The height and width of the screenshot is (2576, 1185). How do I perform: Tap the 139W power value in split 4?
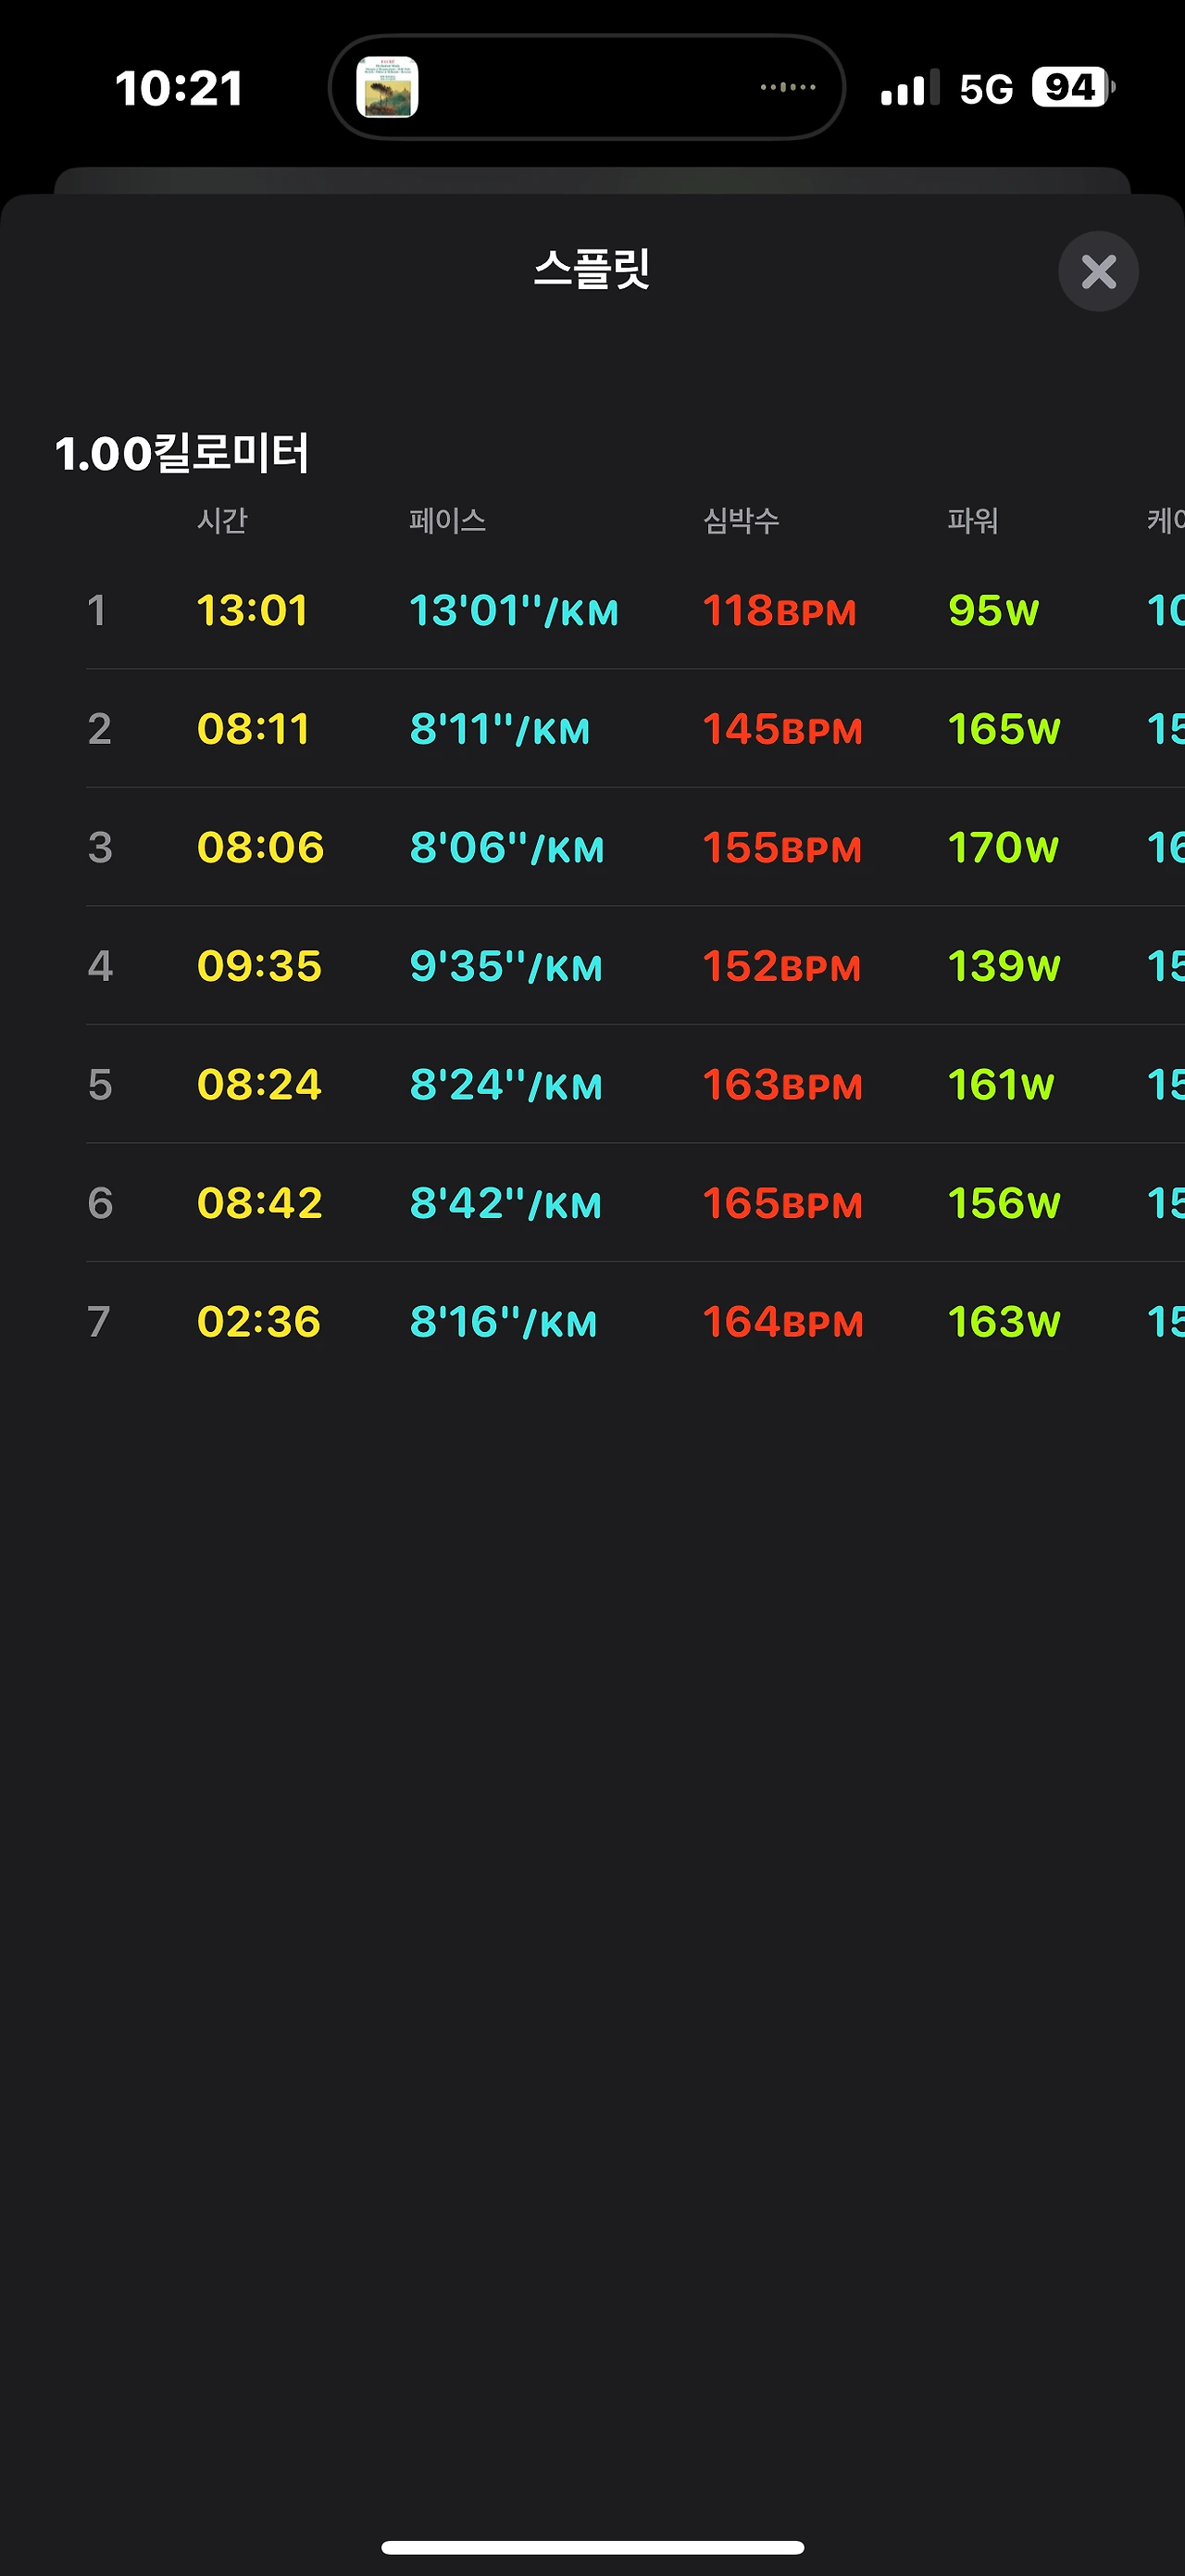[1004, 966]
